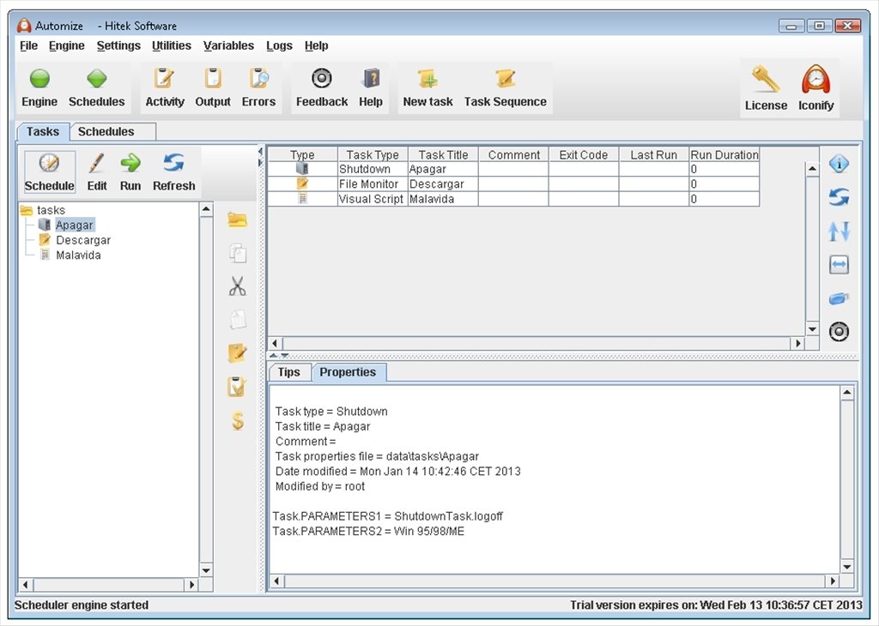Click the blue up-down sort arrows icon

(839, 232)
